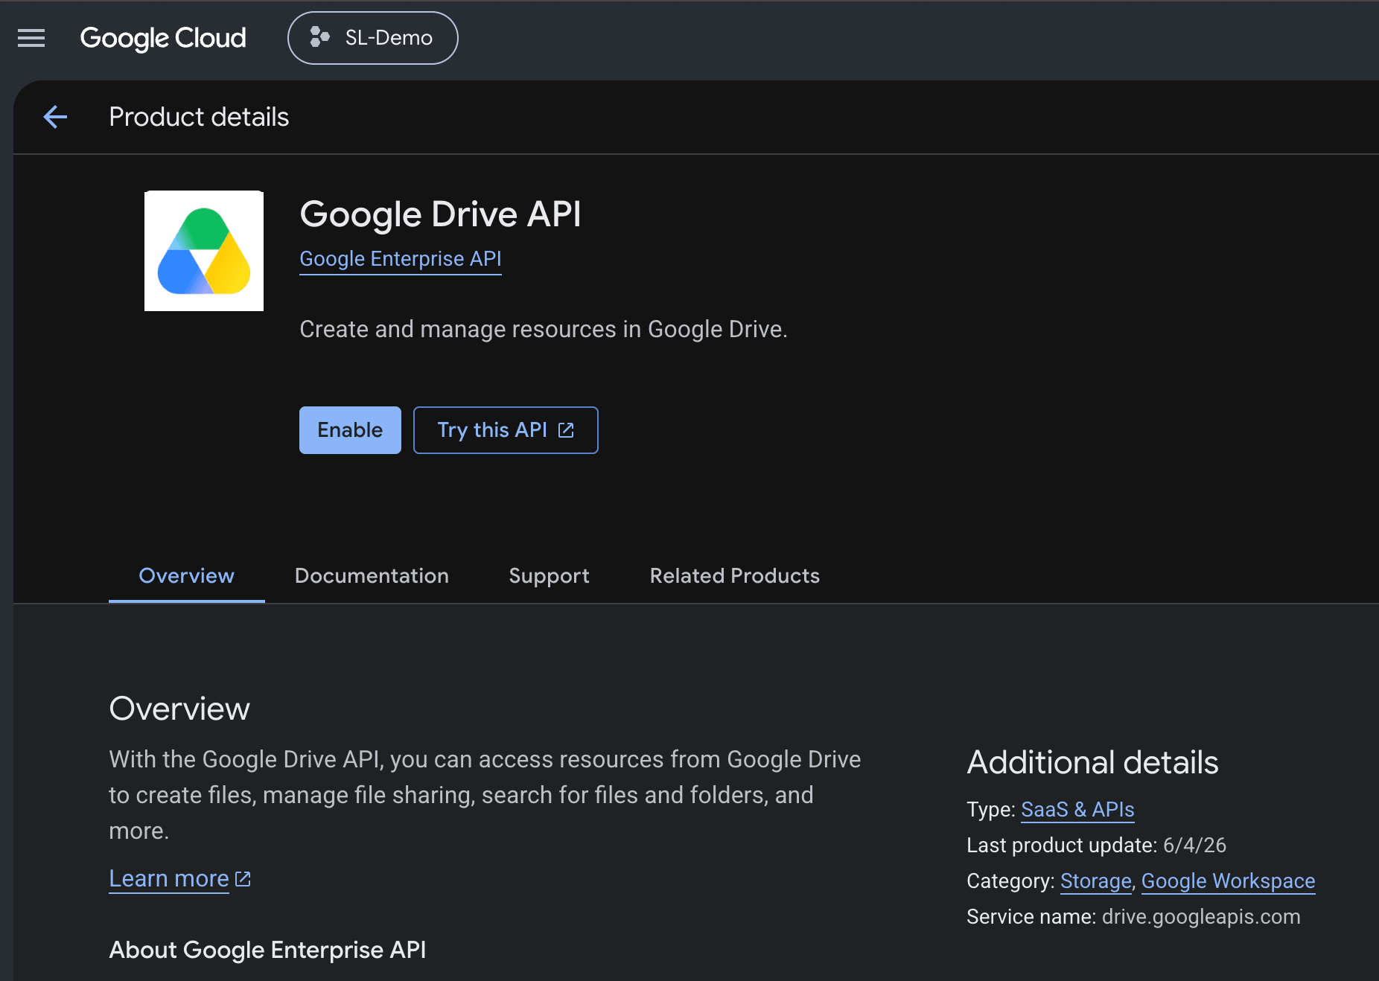Click the 'Product details' page title

199,117
